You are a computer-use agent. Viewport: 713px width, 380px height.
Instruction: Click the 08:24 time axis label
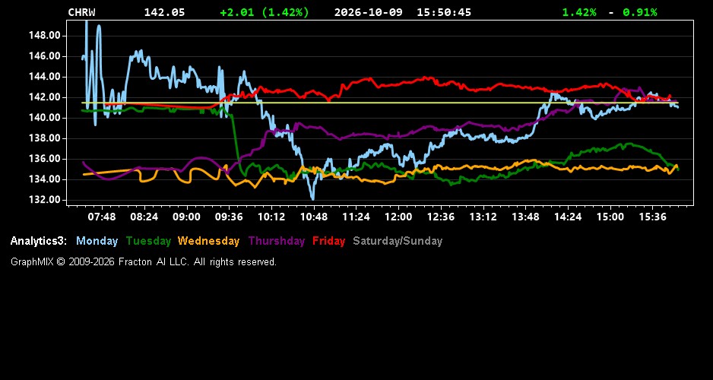click(144, 217)
